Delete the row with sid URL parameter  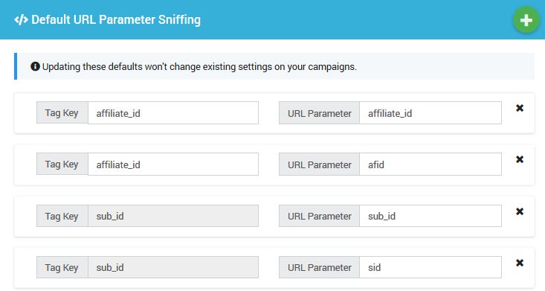520,263
